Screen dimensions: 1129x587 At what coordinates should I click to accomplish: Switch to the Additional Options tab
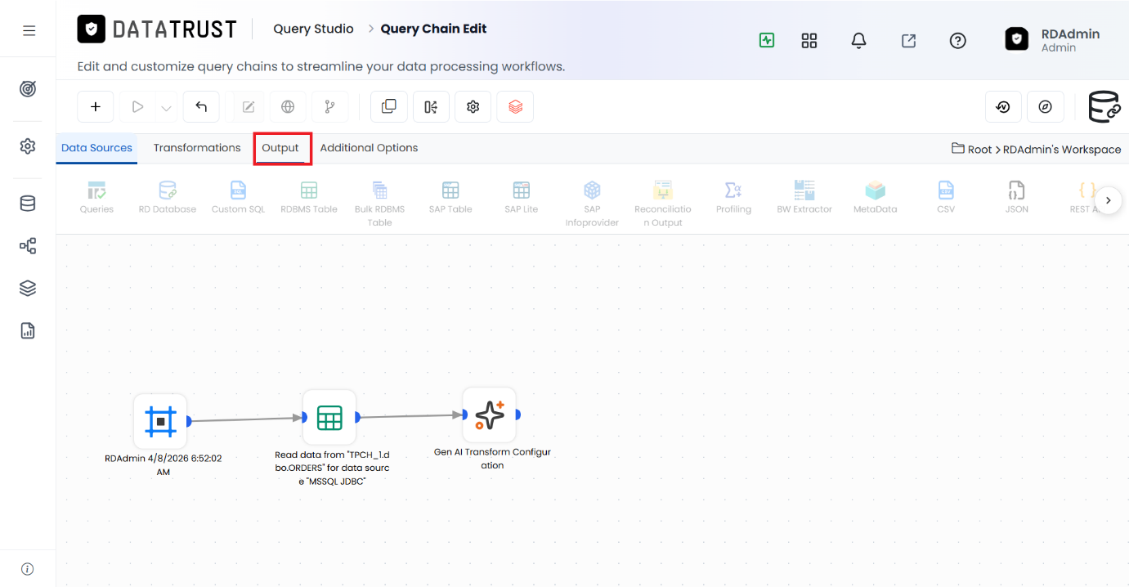[x=369, y=148]
